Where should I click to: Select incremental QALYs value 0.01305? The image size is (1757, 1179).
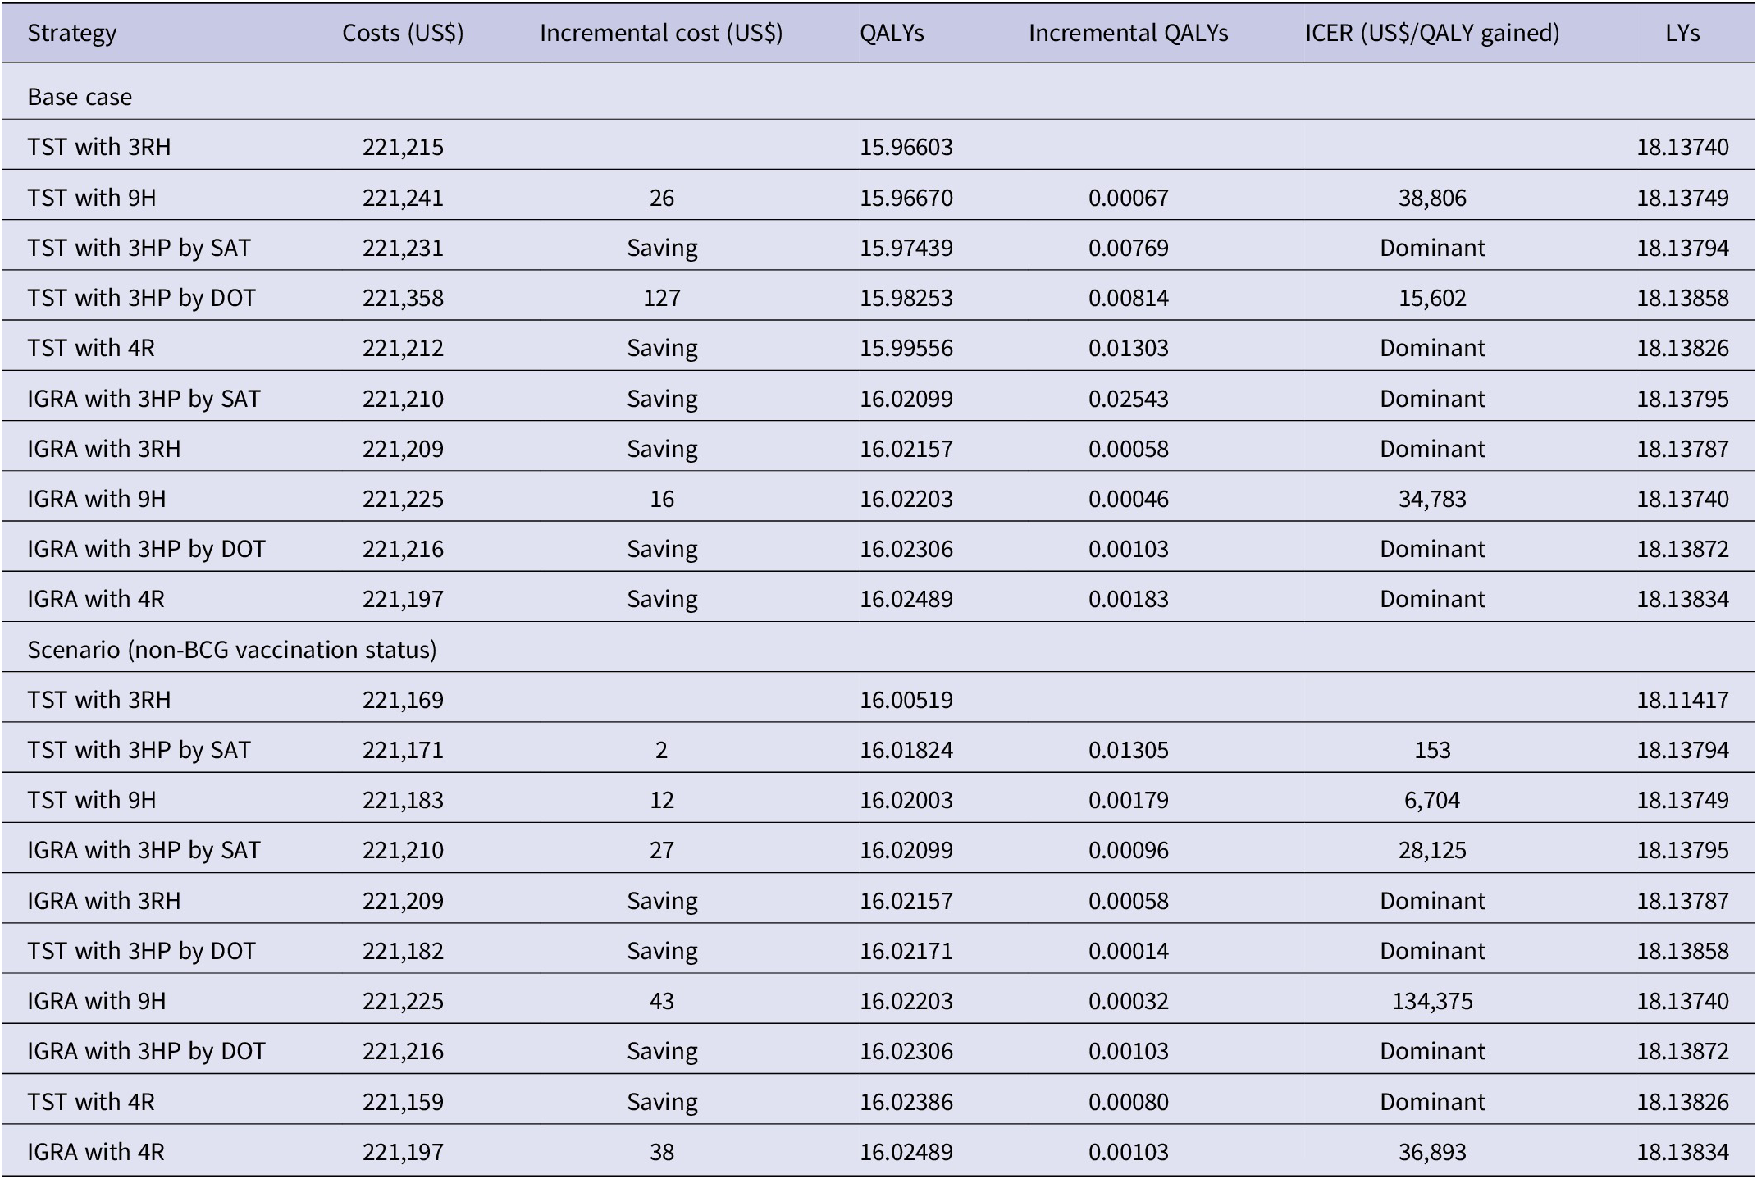[1128, 750]
